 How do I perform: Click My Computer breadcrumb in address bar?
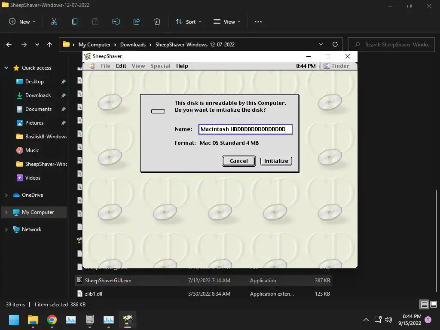click(95, 45)
